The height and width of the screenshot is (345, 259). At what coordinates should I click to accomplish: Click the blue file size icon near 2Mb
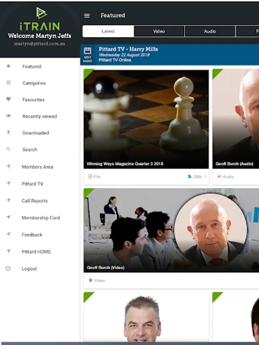click(190, 176)
